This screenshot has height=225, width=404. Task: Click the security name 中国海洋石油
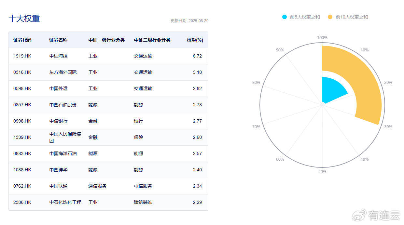click(x=63, y=153)
